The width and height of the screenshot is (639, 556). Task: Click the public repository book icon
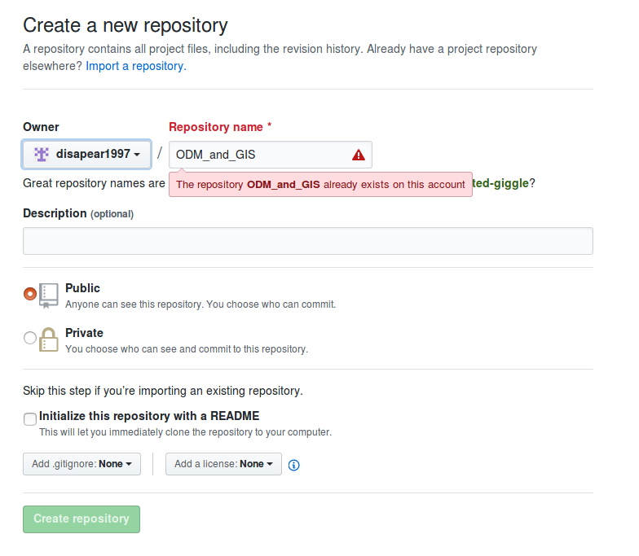49,296
